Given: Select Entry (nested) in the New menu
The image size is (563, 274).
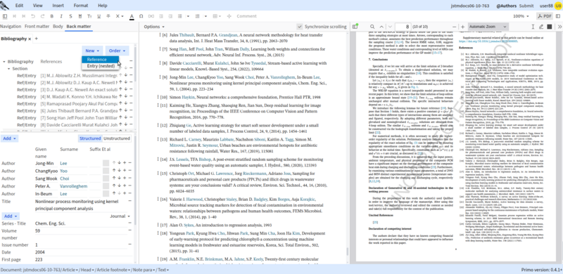Looking at the screenshot, I should pyautogui.click(x=100, y=66).
